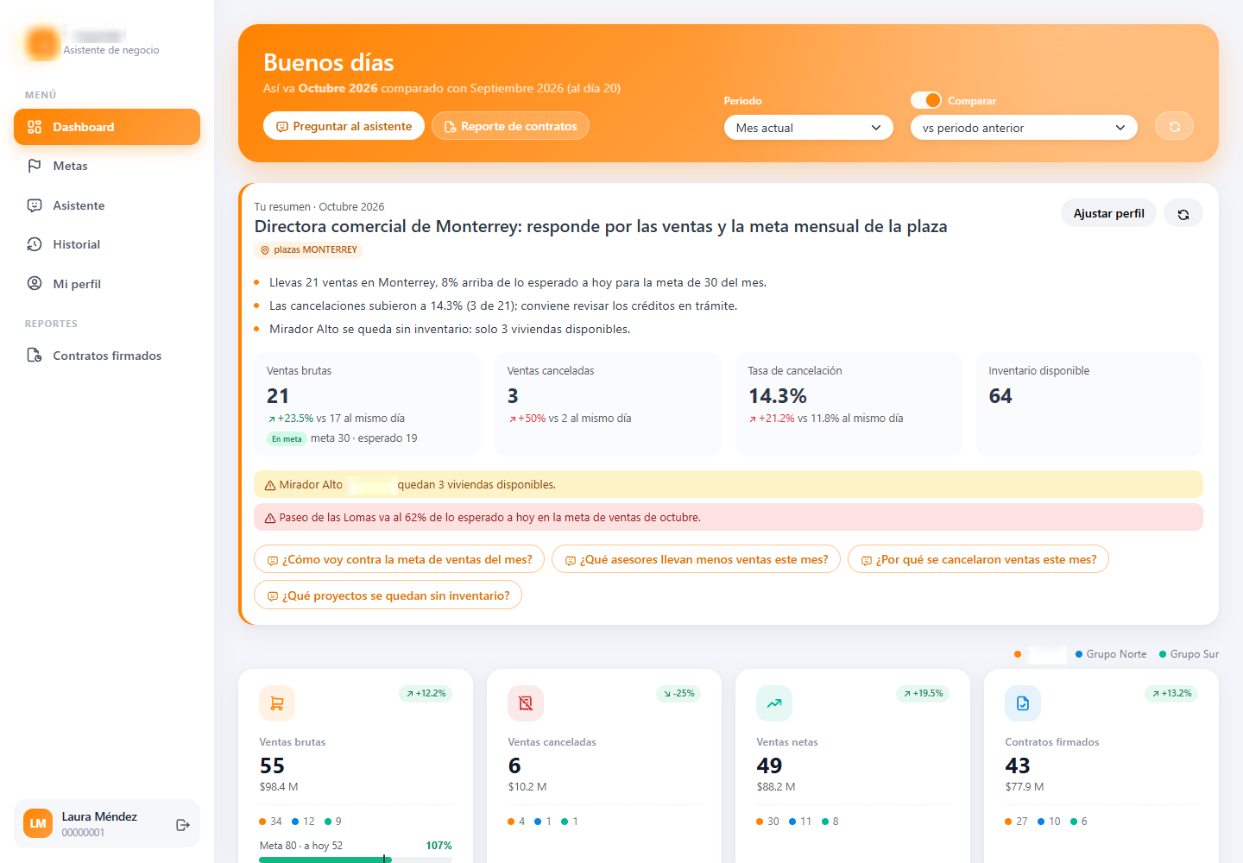1243x863 pixels.
Task: Click the Tasa de cancelación 14.3% card
Action: click(x=849, y=404)
